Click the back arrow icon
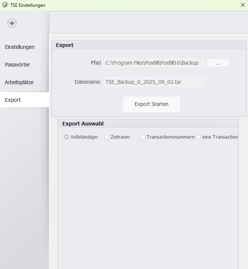This screenshot has width=248, height=269. [12, 23]
